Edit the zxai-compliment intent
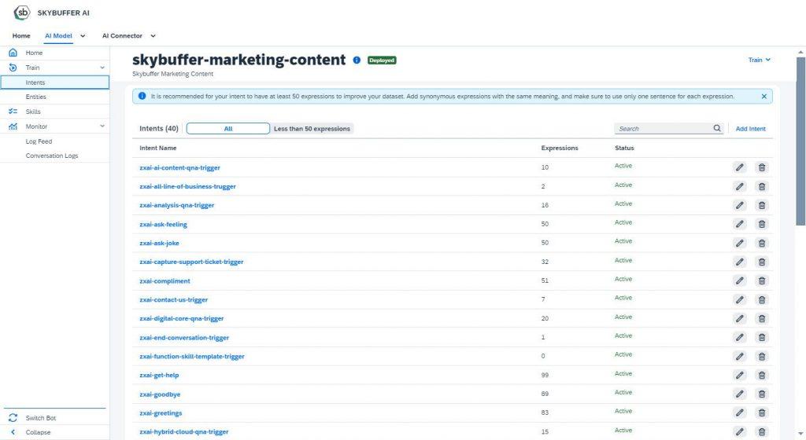 [740, 280]
